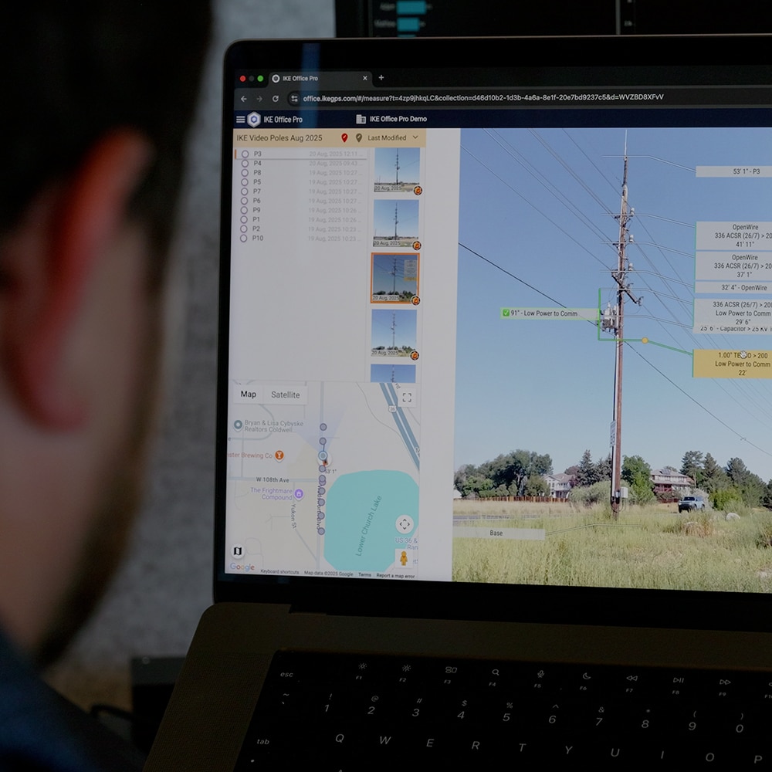
Task: Click Keyboard shortcuts on the map
Action: tap(279, 571)
